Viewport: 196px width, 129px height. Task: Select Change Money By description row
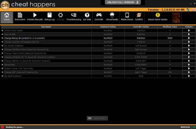[x=48, y=38]
